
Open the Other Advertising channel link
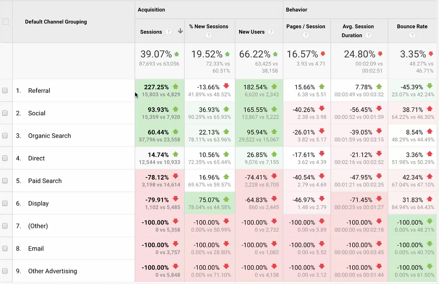click(53, 271)
